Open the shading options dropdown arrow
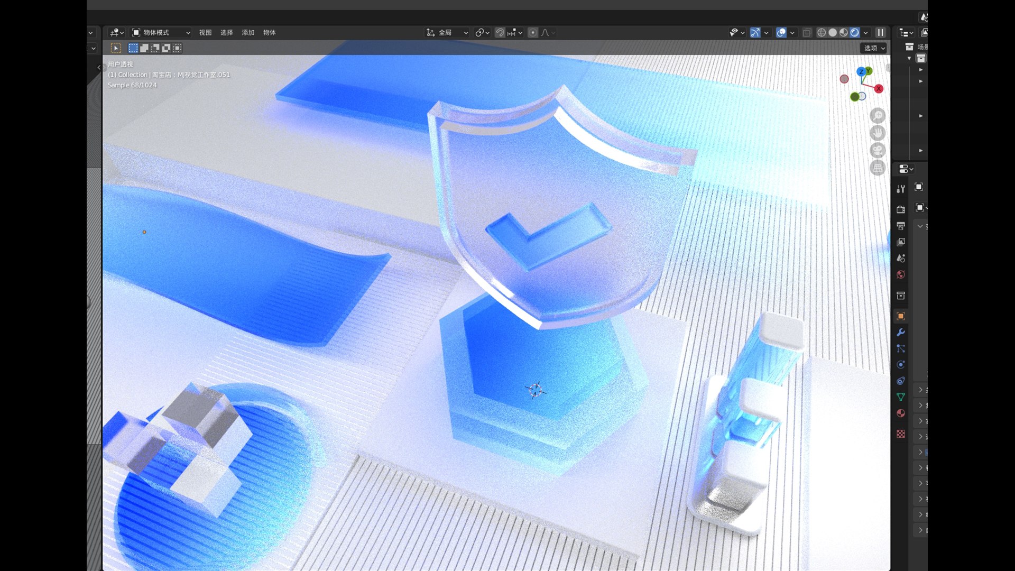 pos(866,33)
